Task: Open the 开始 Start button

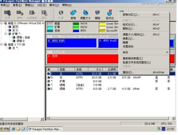Action: [5, 129]
